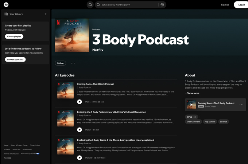Open Accessibility footer link

point(27,149)
